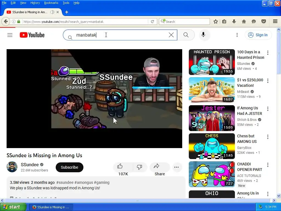281x211 pixels.
Task: Open Chess Among Us thumbnail
Action: click(212, 146)
